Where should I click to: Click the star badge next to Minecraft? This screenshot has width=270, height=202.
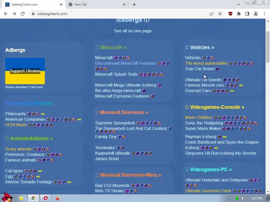pyautogui.click(x=128, y=58)
